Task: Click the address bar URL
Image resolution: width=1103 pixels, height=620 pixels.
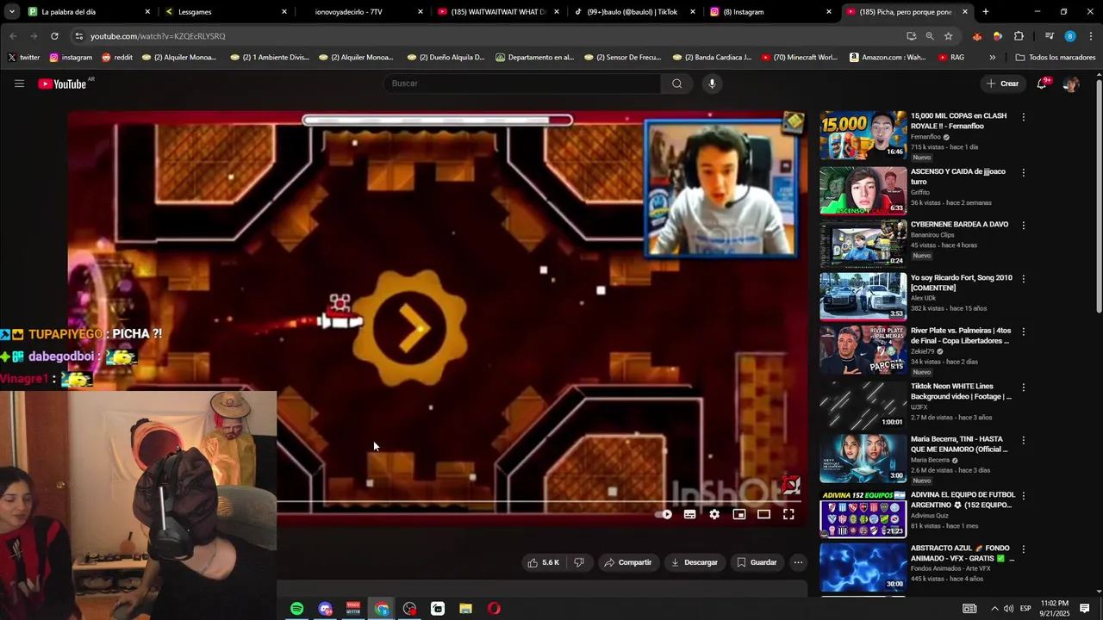Action: 158,36
